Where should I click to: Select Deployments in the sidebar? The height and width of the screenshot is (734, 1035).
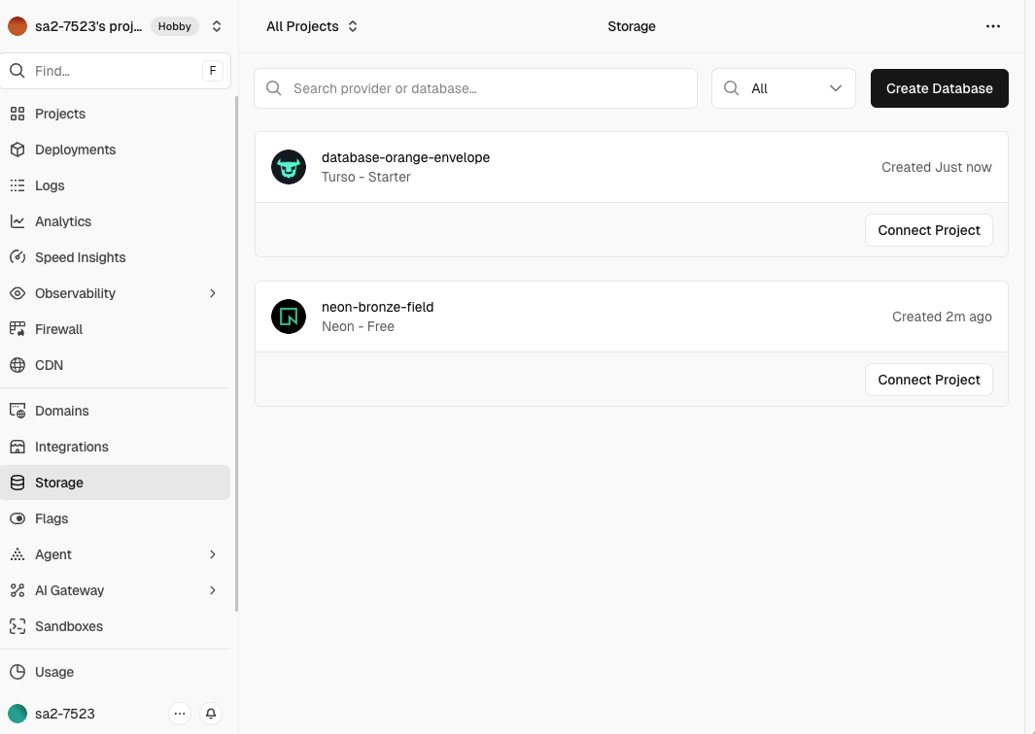75,150
